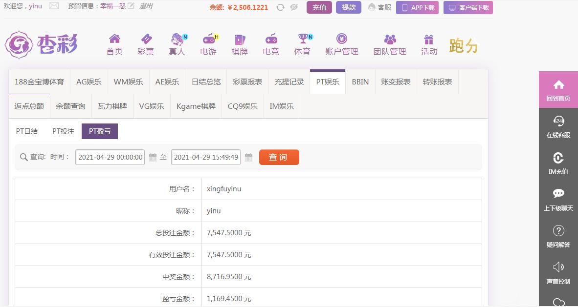Image resolution: width=578 pixels, height=307 pixels.
Task: Click the balance amount ¥2,506.1221
Action: (x=248, y=7)
